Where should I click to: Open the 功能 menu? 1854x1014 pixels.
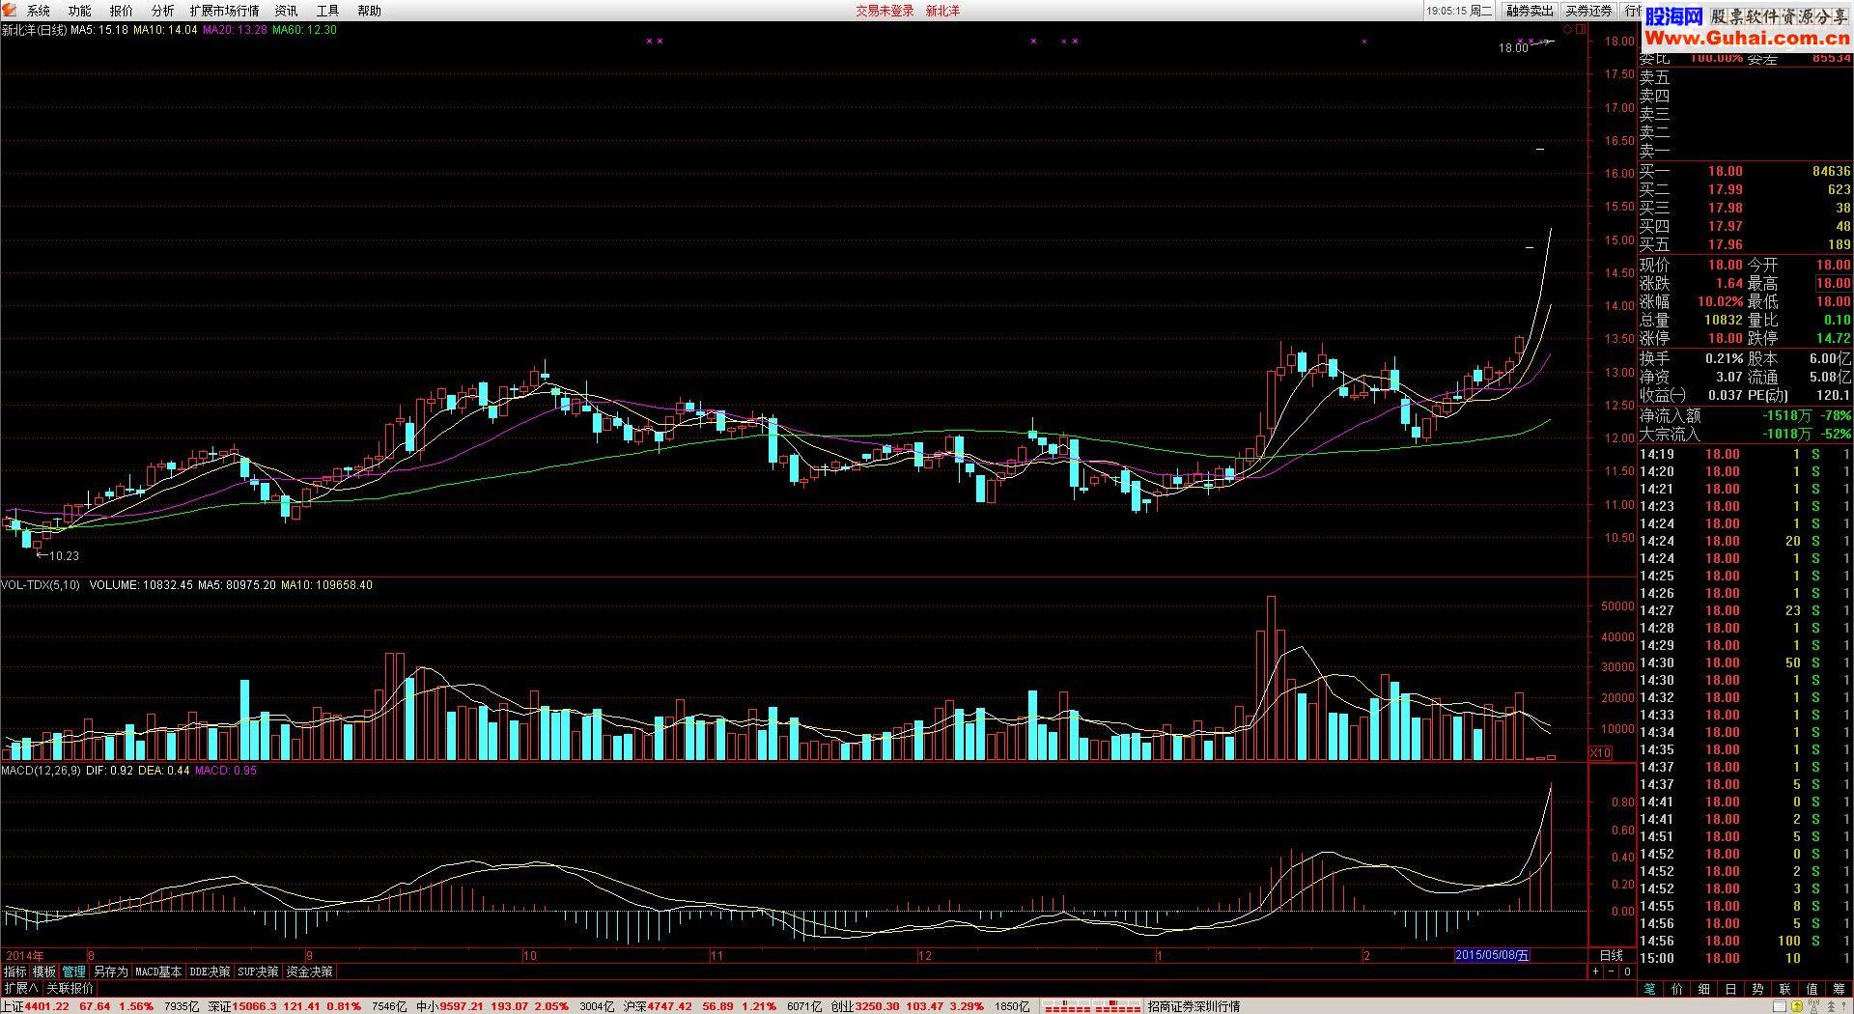(80, 11)
